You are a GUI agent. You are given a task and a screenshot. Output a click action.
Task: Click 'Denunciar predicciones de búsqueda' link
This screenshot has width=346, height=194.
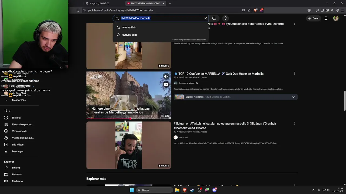(x=189, y=40)
